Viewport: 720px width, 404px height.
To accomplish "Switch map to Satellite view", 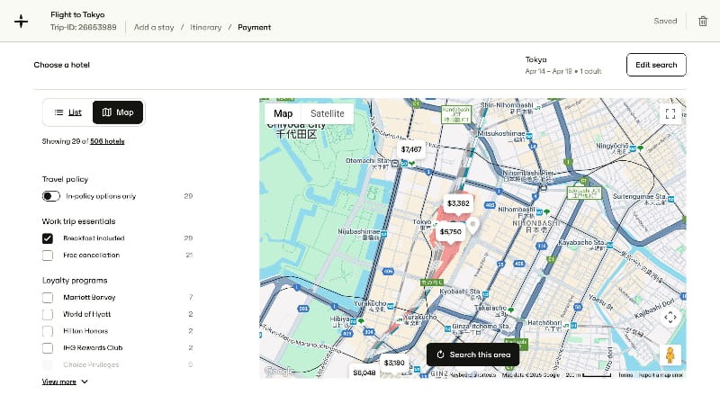I will [x=327, y=114].
